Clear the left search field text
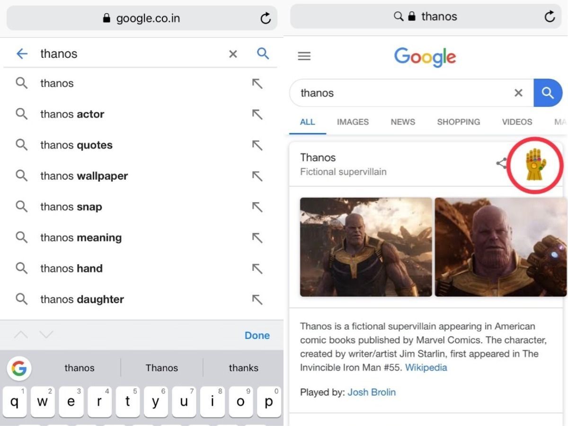The width and height of the screenshot is (568, 426). pos(233,54)
